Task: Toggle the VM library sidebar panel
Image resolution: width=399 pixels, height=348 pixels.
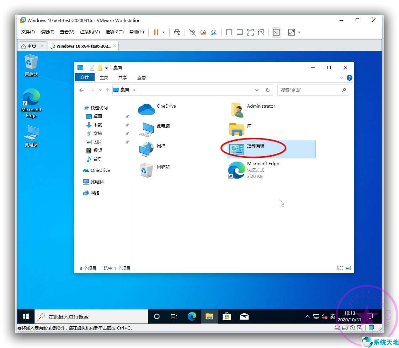Action: (x=229, y=32)
